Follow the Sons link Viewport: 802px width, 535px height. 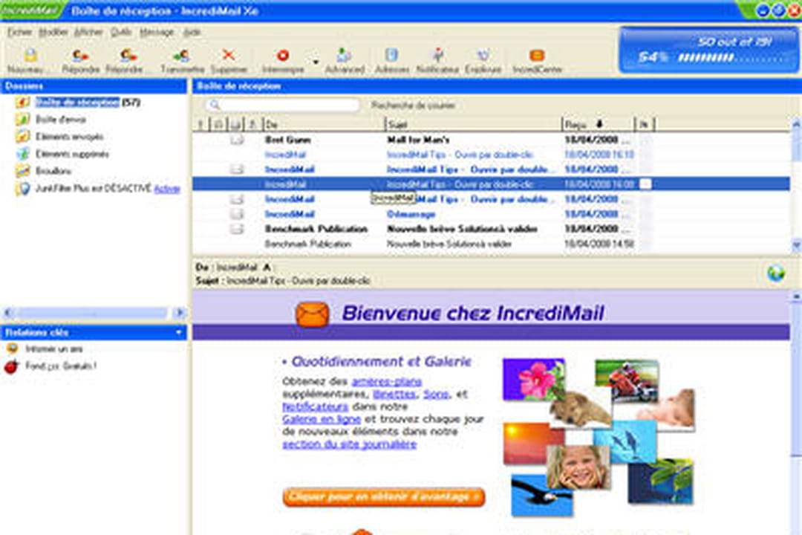coord(436,395)
